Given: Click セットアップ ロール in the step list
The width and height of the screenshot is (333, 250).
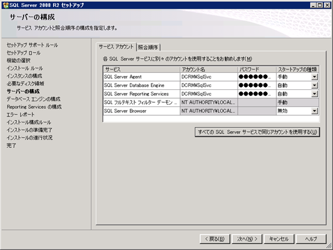Looking at the screenshot, I should [x=24, y=53].
